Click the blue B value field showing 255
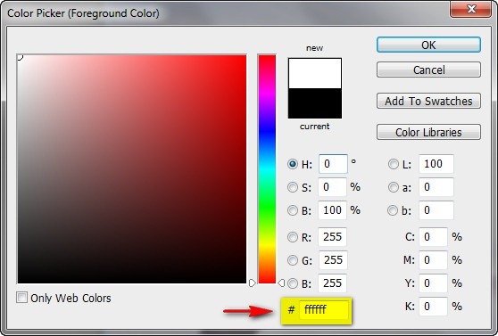The height and width of the screenshot is (336, 498). 332,283
